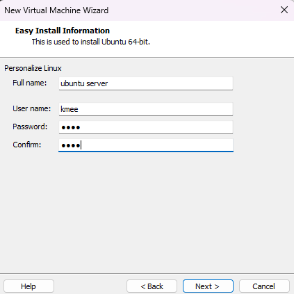Close the wizard window with X
The height and width of the screenshot is (294, 294).
pos(284,10)
